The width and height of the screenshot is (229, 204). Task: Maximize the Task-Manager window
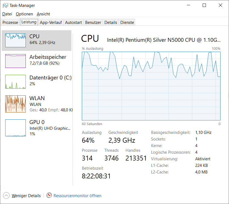204,5
